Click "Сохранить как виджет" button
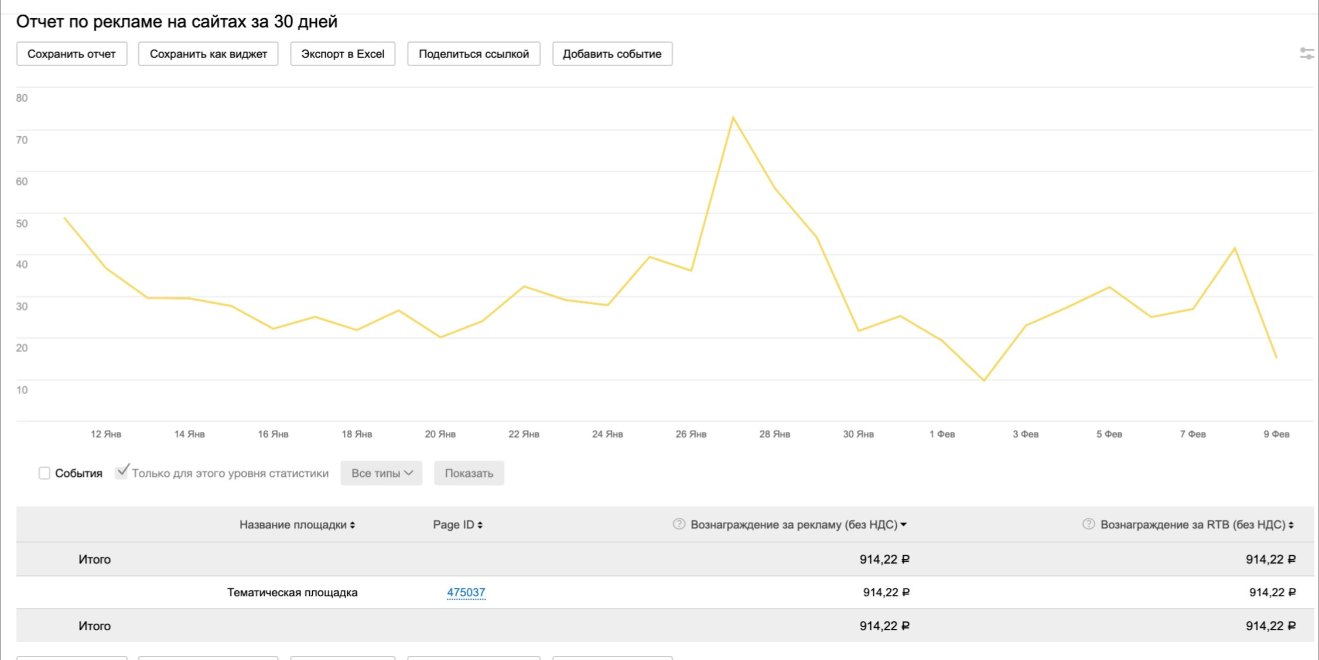 [x=208, y=54]
